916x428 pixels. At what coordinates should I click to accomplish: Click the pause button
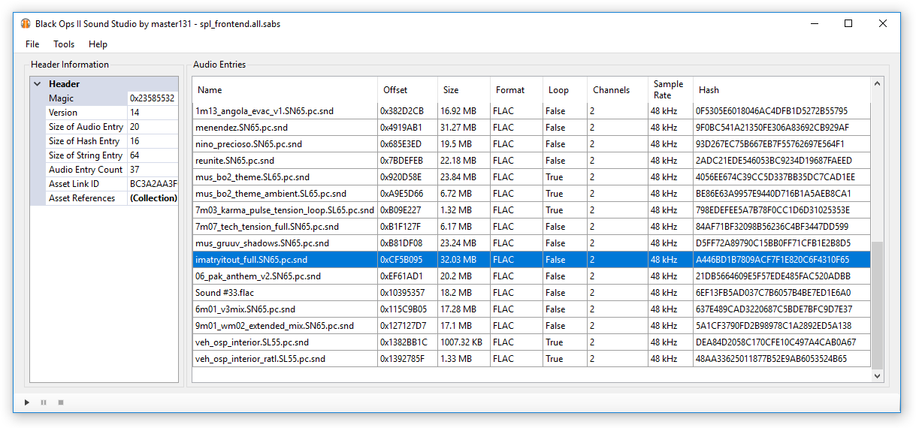[x=44, y=402]
